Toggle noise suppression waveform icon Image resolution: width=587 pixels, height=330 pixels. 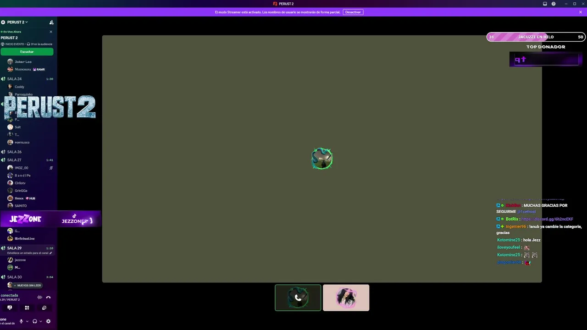(39, 297)
